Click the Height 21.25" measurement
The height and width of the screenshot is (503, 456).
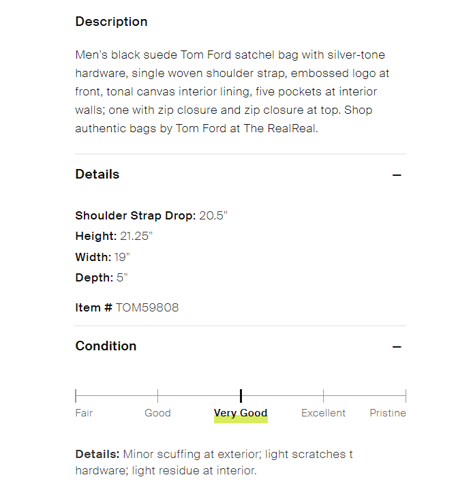114,237
